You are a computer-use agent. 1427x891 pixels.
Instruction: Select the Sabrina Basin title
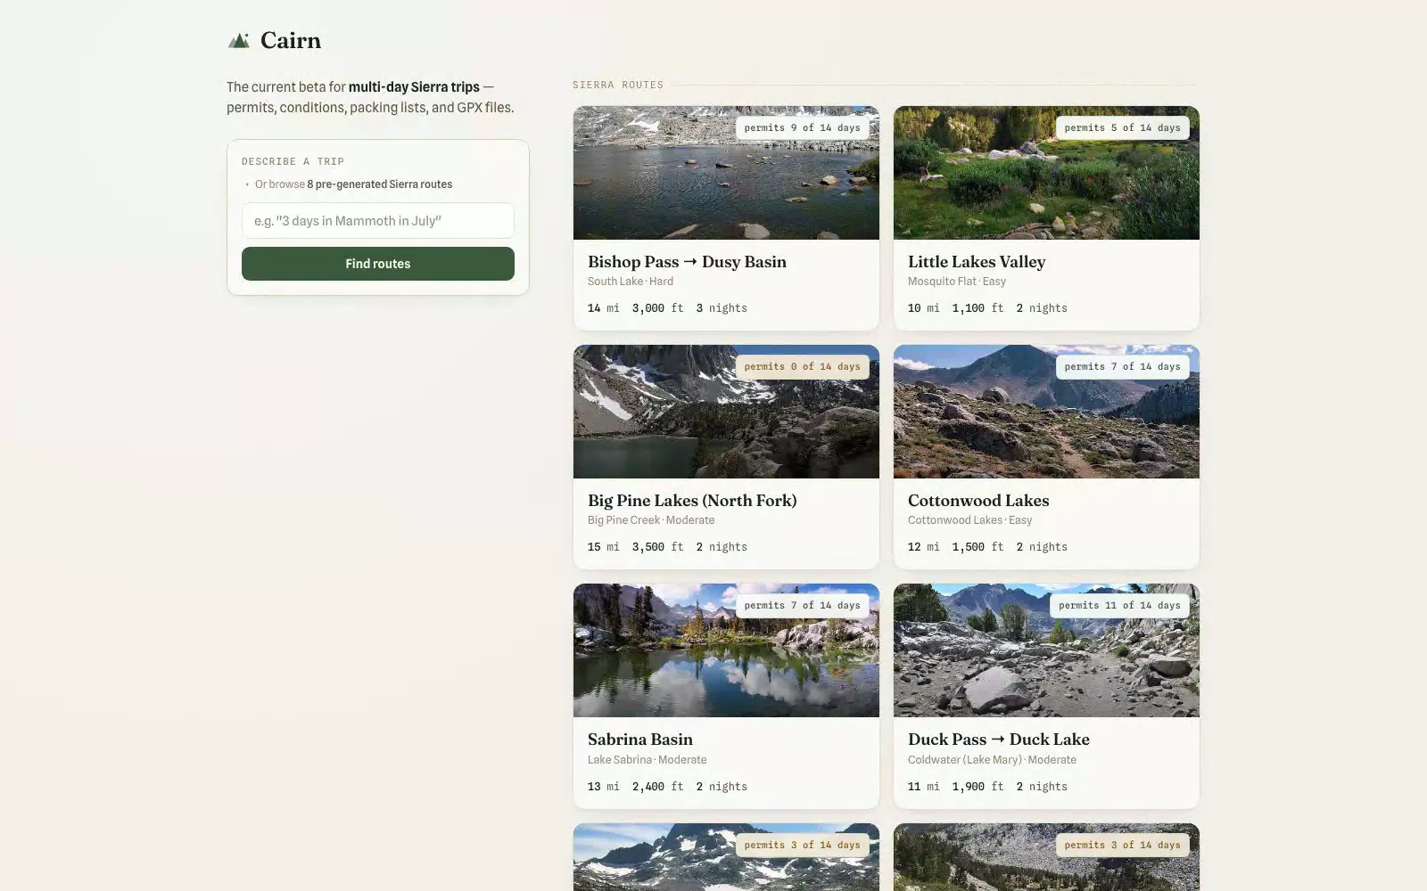pos(640,740)
